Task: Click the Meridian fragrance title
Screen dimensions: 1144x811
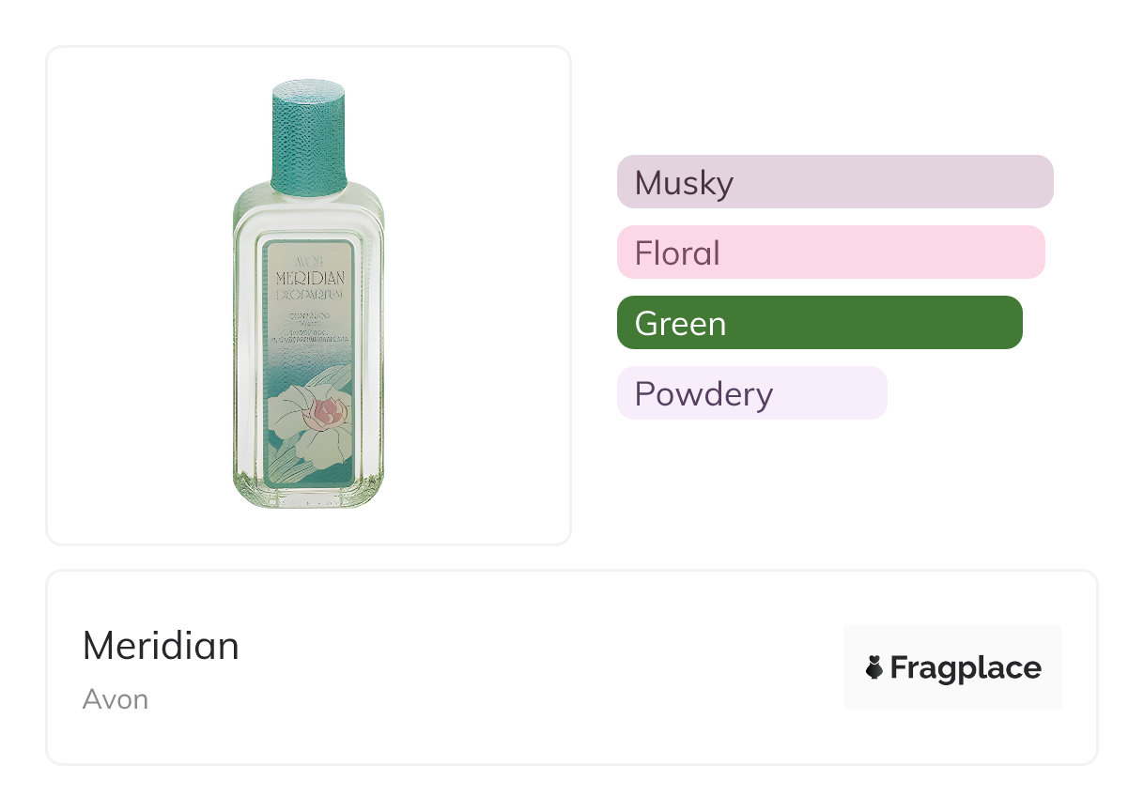Action: (x=161, y=646)
